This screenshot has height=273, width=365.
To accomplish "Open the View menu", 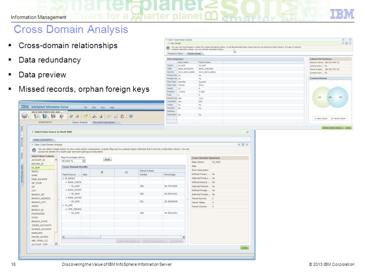I will 103,107.
